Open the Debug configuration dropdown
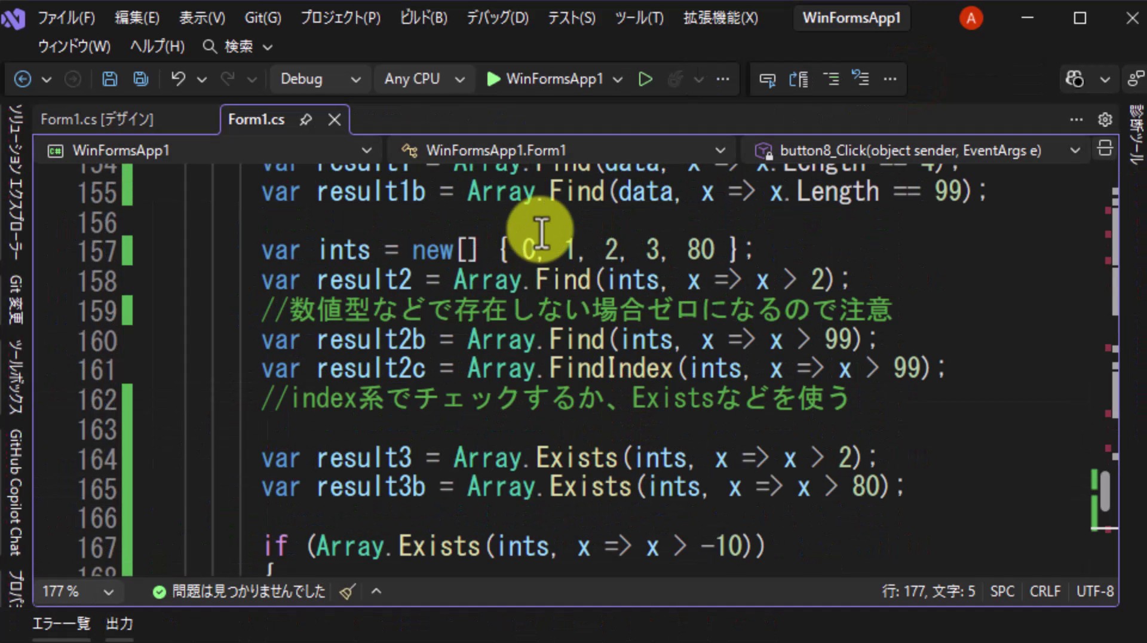The image size is (1147, 643). [320, 79]
